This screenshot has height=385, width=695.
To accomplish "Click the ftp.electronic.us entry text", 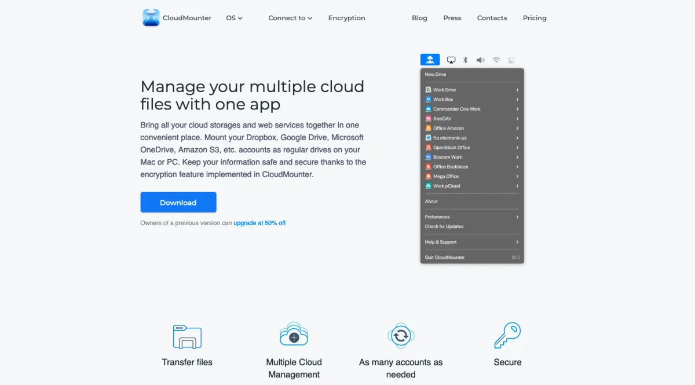I will coord(450,138).
